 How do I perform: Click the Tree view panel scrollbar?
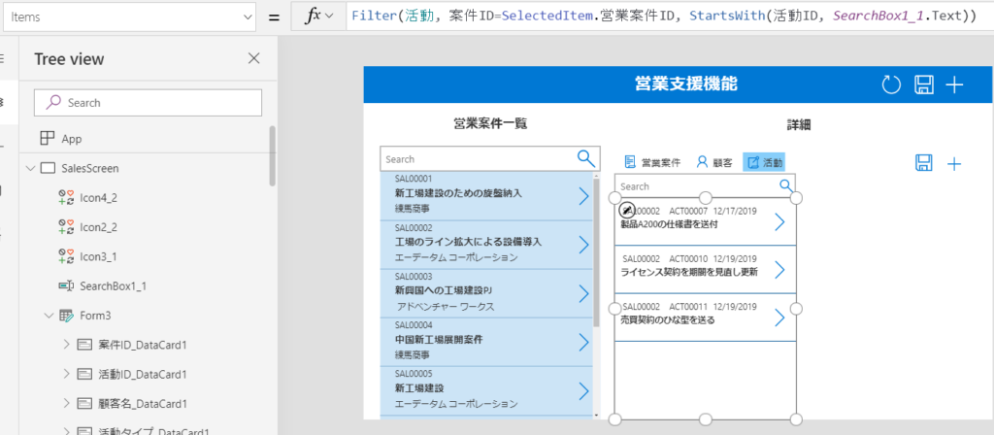point(273,155)
